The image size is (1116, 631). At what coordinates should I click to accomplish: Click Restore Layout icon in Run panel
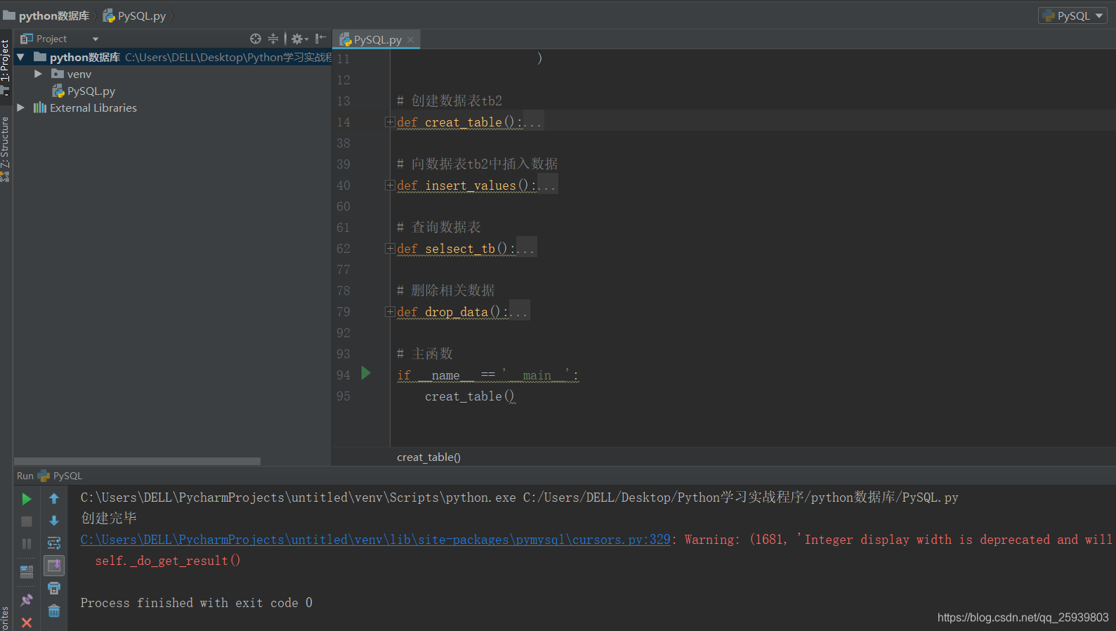tap(27, 571)
